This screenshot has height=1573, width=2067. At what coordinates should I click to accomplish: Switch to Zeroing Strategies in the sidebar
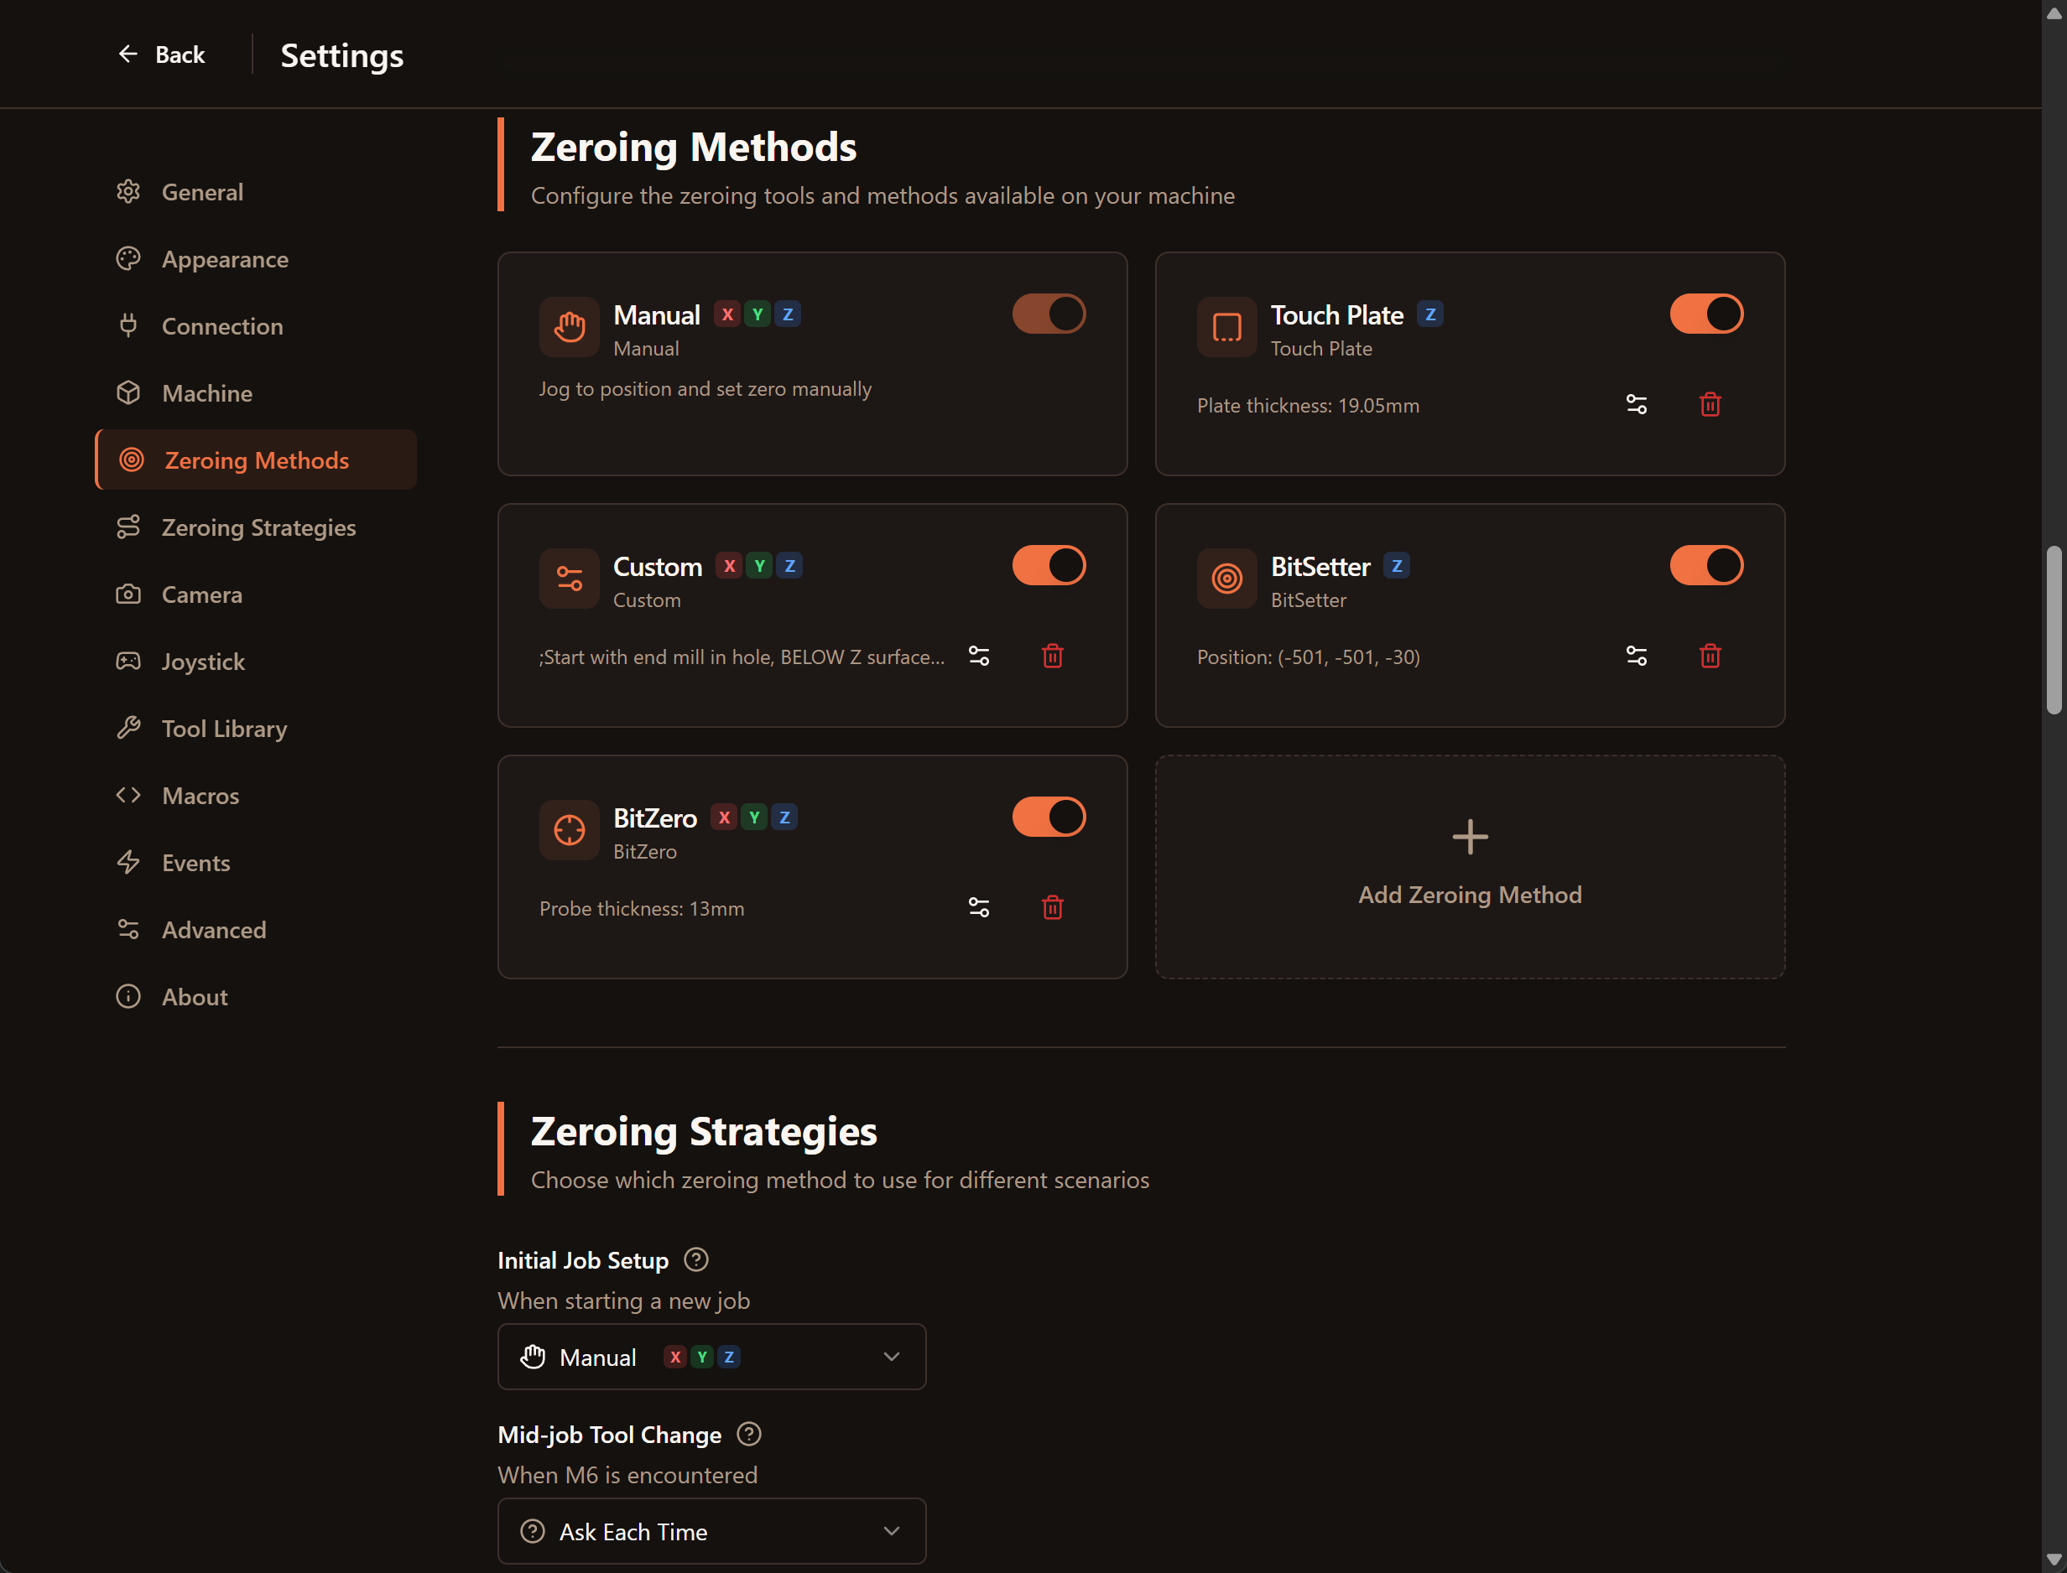[x=258, y=527]
